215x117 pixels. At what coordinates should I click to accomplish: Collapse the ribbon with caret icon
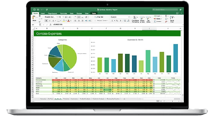point(181,13)
